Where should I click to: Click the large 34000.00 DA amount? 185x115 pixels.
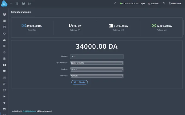click(97, 46)
